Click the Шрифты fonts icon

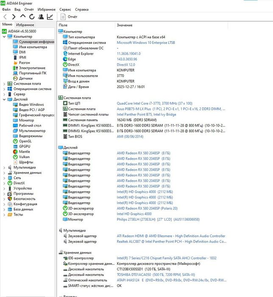coord(16,162)
